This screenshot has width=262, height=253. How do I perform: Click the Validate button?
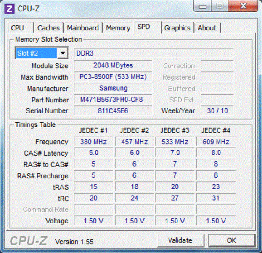pyautogui.click(x=180, y=240)
